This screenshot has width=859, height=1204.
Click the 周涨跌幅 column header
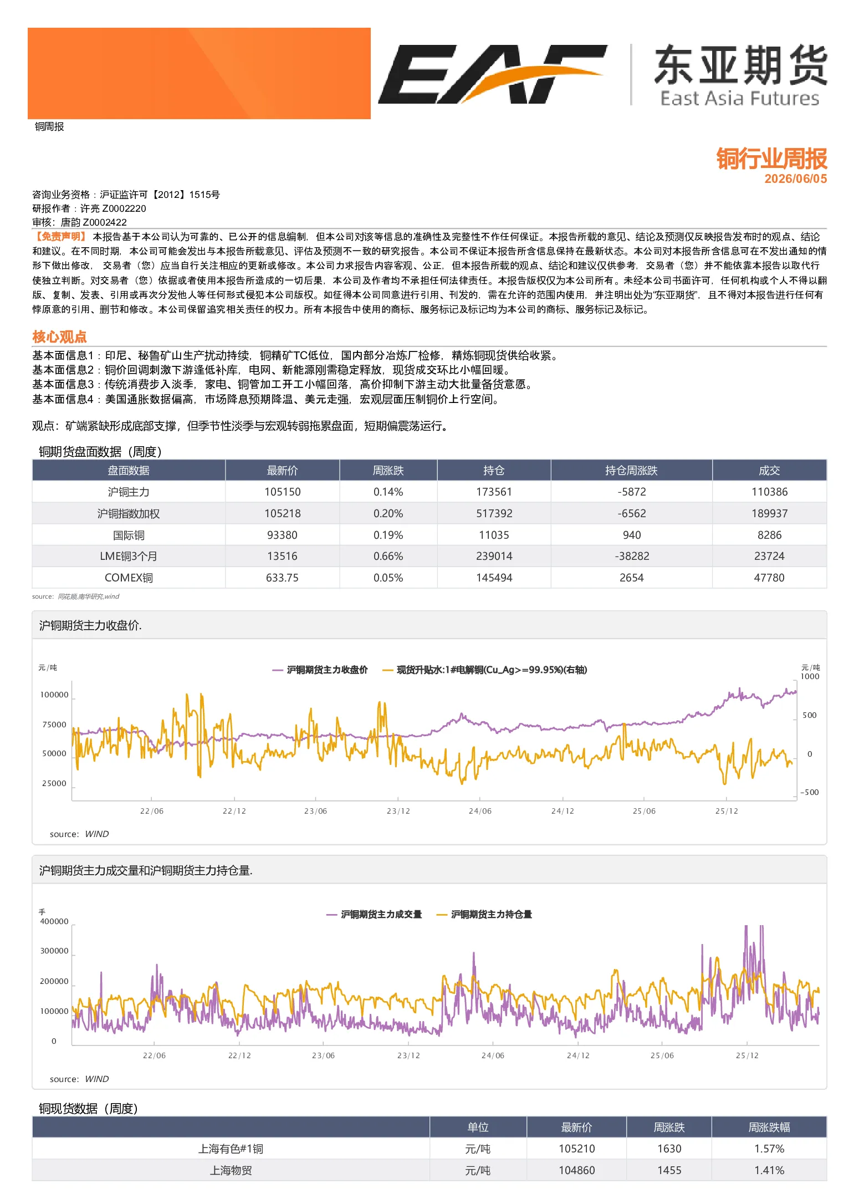point(769,1127)
